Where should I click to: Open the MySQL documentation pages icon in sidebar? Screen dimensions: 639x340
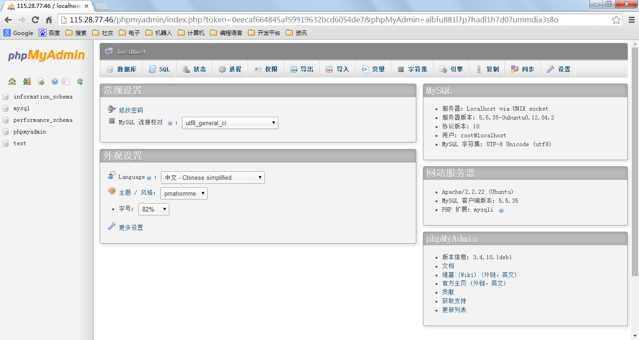click(66, 81)
